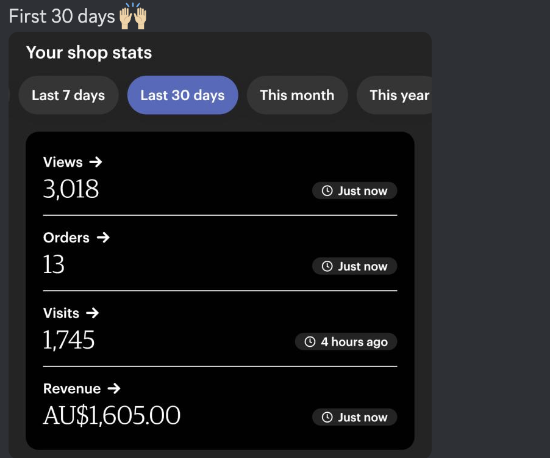This screenshot has height=458, width=550.
Task: Select the This year tab
Action: pyautogui.click(x=399, y=95)
